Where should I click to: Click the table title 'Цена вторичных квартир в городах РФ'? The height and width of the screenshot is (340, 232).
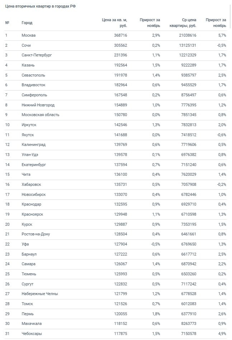pyautogui.click(x=40, y=6)
